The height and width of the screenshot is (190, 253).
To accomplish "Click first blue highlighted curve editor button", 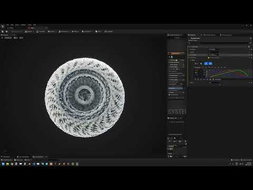I will pyautogui.click(x=206, y=63).
